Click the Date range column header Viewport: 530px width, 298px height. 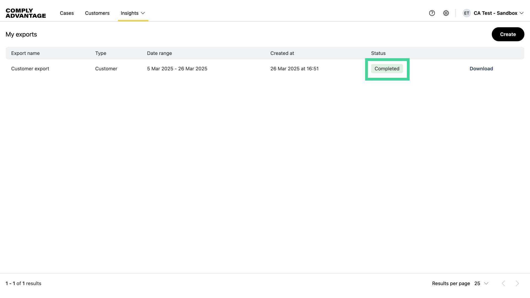(x=159, y=53)
